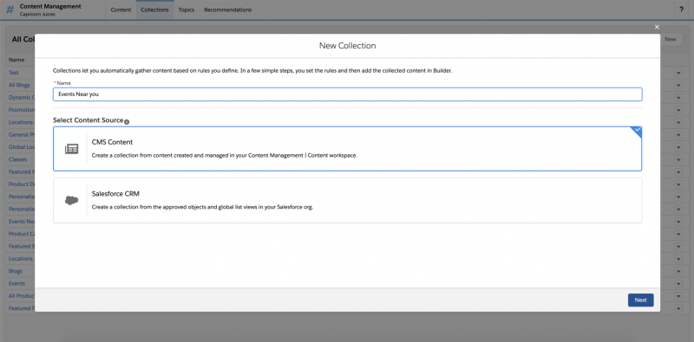The width and height of the screenshot is (694, 342).
Task: Open the row dropdown for All Produc collection
Action: [x=678, y=296]
